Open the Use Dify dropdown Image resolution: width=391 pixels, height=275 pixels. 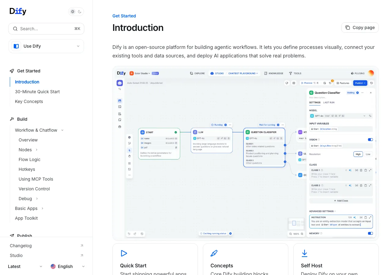tap(46, 46)
